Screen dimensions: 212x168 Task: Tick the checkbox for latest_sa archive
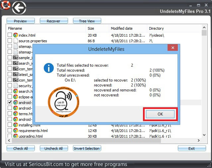[x=10, y=74]
